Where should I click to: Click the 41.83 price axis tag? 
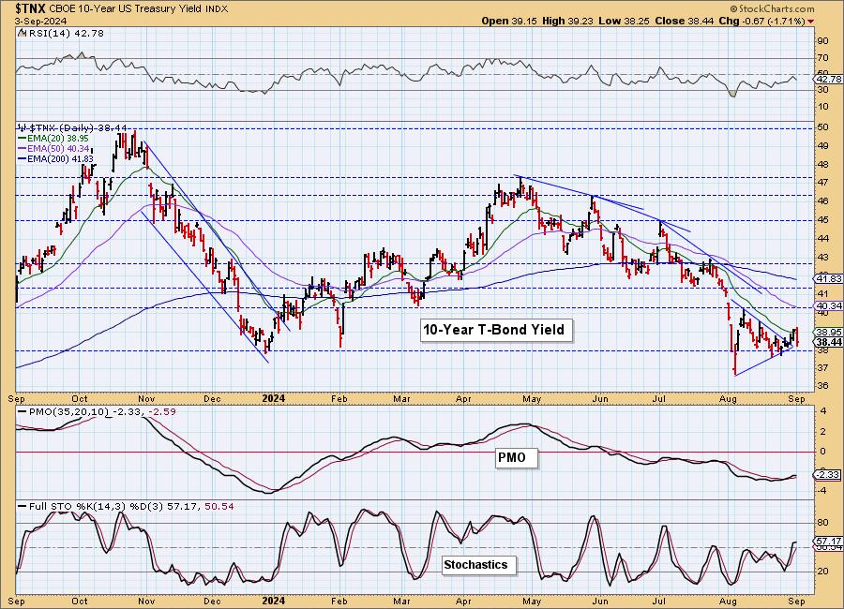click(828, 278)
